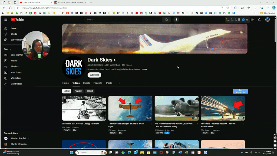Open a new browser tab
This screenshot has height=156, width=277.
click(91, 2)
